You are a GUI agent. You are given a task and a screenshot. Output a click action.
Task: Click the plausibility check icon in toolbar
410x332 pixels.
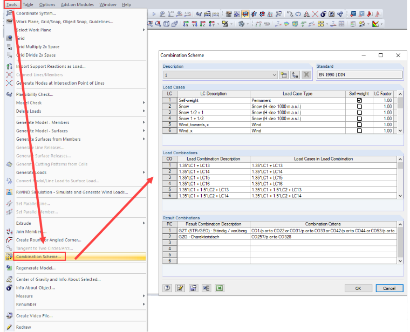point(199,14)
